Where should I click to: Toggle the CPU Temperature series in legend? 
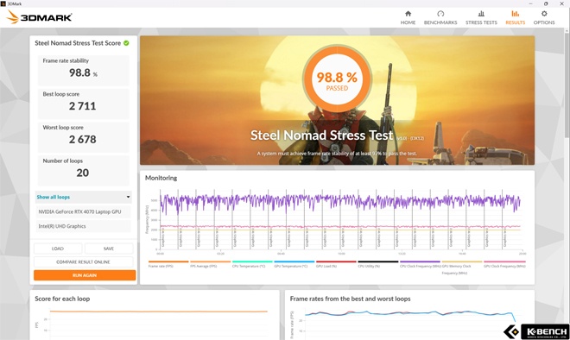point(249,266)
